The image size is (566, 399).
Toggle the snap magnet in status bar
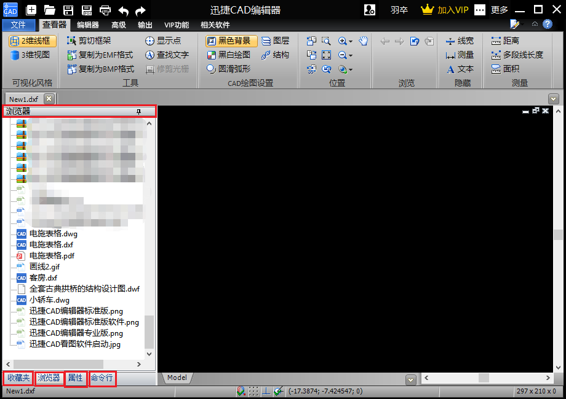(241, 391)
